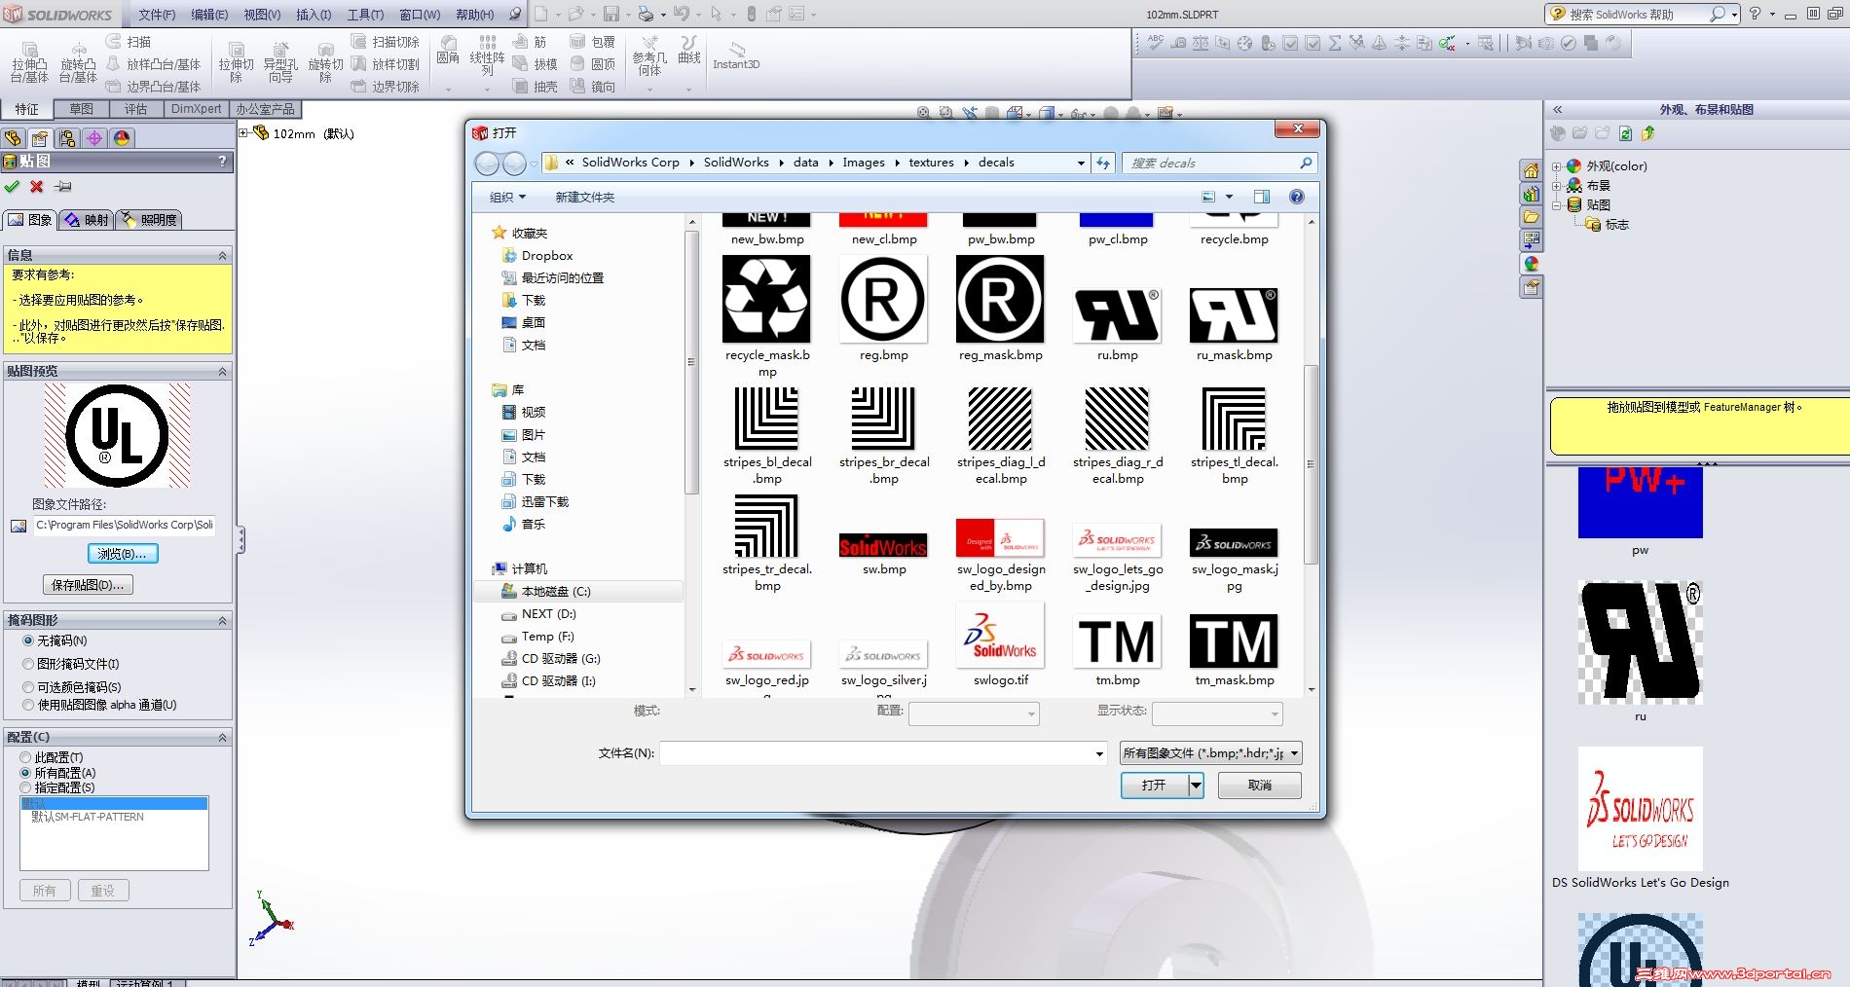Select the 圆角 fillet tool
The image size is (1850, 987).
pos(448,51)
